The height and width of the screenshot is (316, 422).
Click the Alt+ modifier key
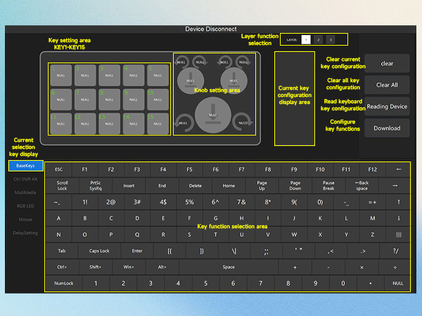[x=162, y=267]
